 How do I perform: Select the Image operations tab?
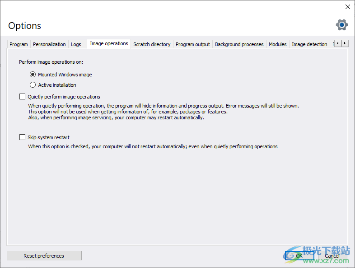click(x=109, y=44)
